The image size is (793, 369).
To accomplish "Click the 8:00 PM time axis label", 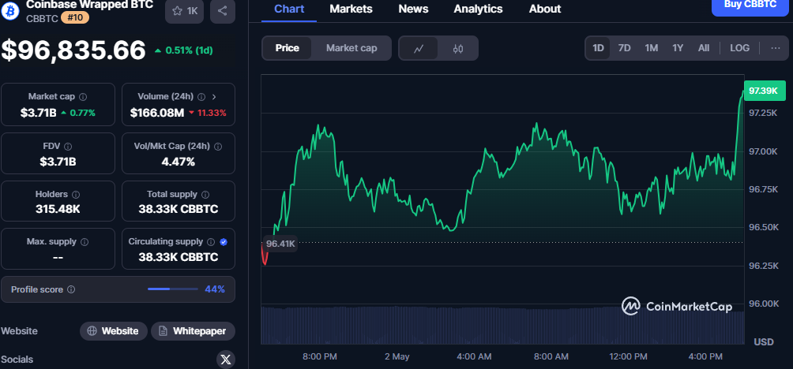I will point(320,356).
